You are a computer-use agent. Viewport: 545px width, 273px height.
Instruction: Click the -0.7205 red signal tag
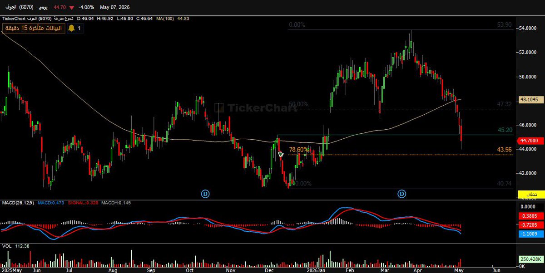(x=531, y=225)
